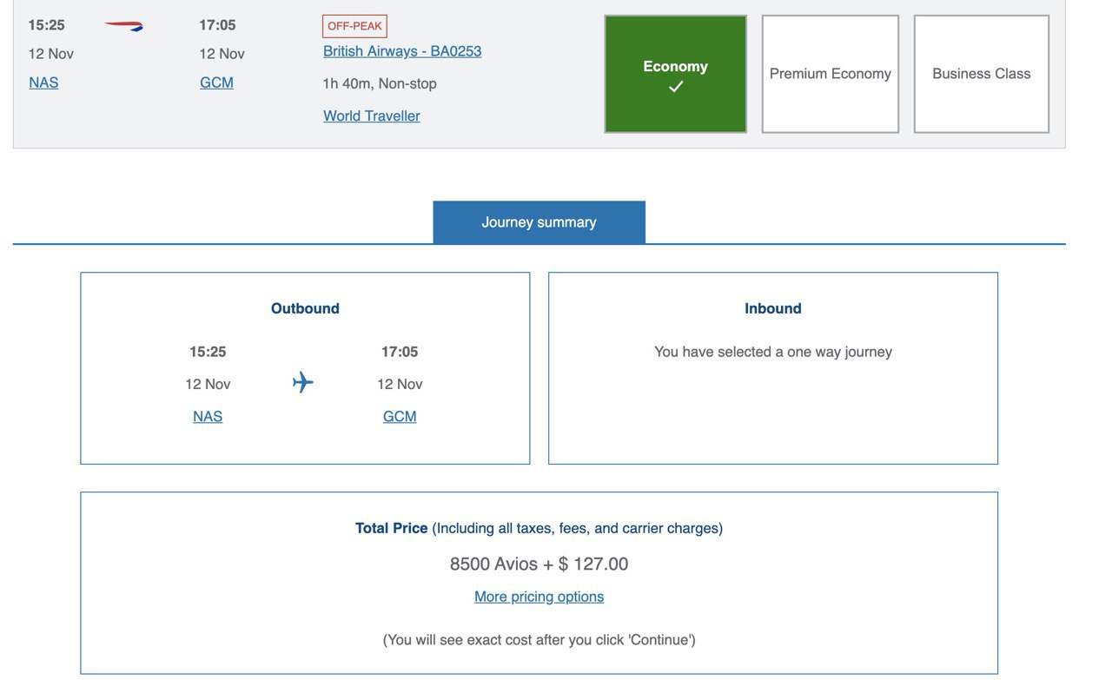
Task: Click the GCM airport link in flight row
Action: (216, 83)
